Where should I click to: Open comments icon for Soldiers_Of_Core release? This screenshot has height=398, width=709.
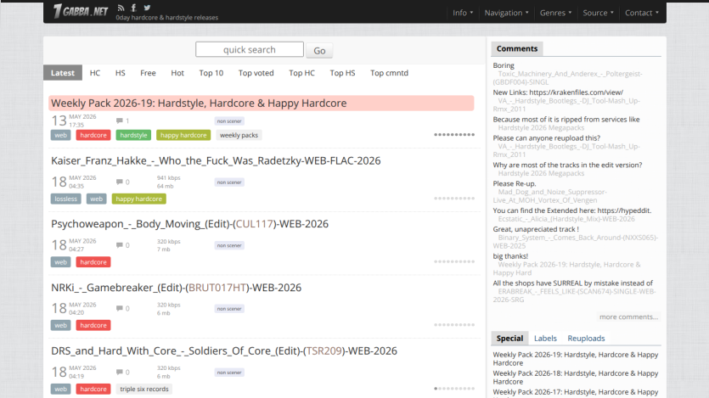coord(120,373)
